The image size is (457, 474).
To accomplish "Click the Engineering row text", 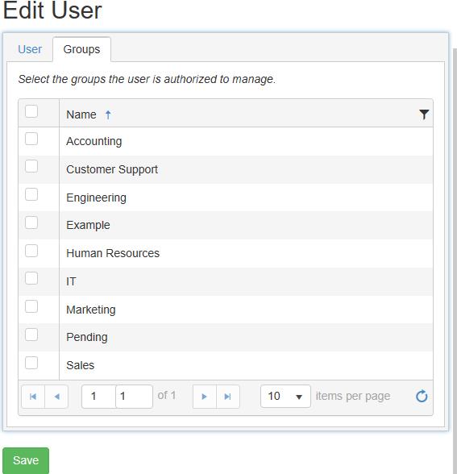I will (x=96, y=197).
